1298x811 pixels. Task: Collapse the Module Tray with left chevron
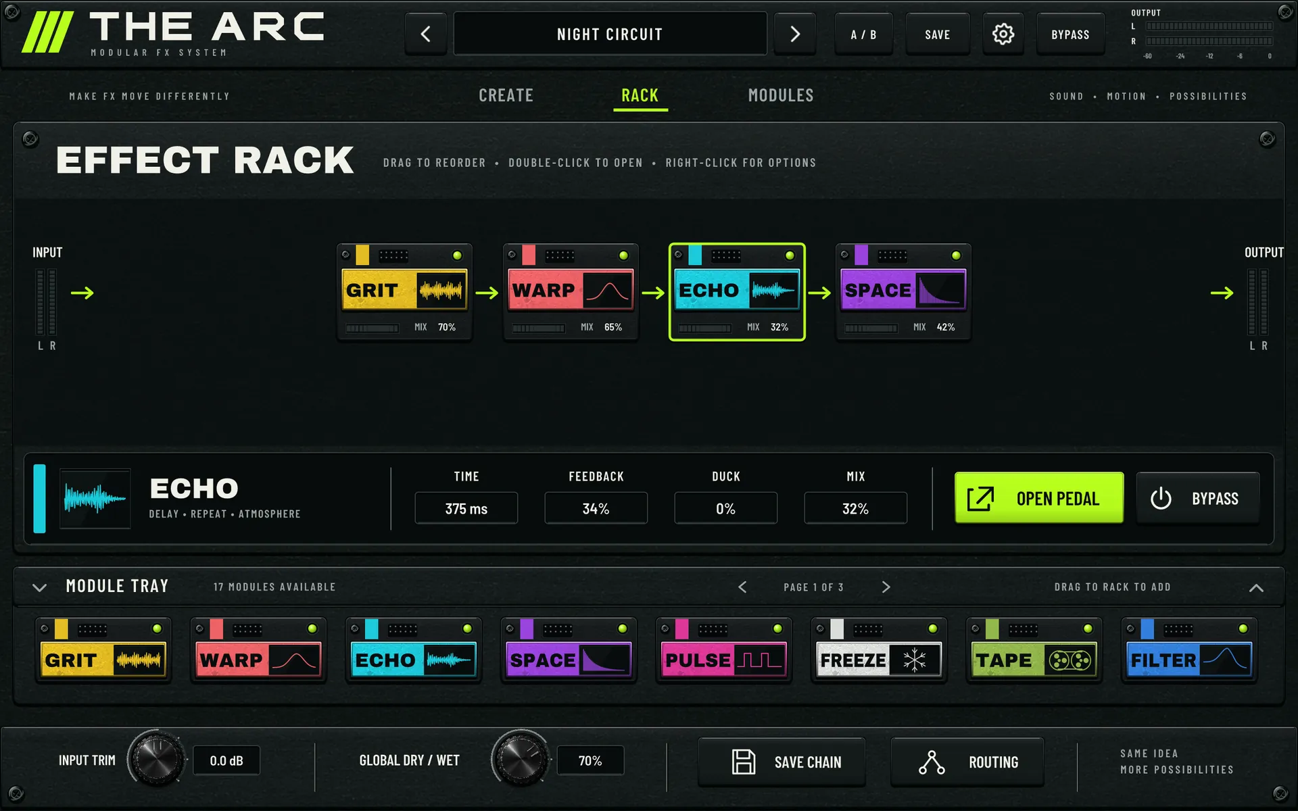tap(40, 587)
